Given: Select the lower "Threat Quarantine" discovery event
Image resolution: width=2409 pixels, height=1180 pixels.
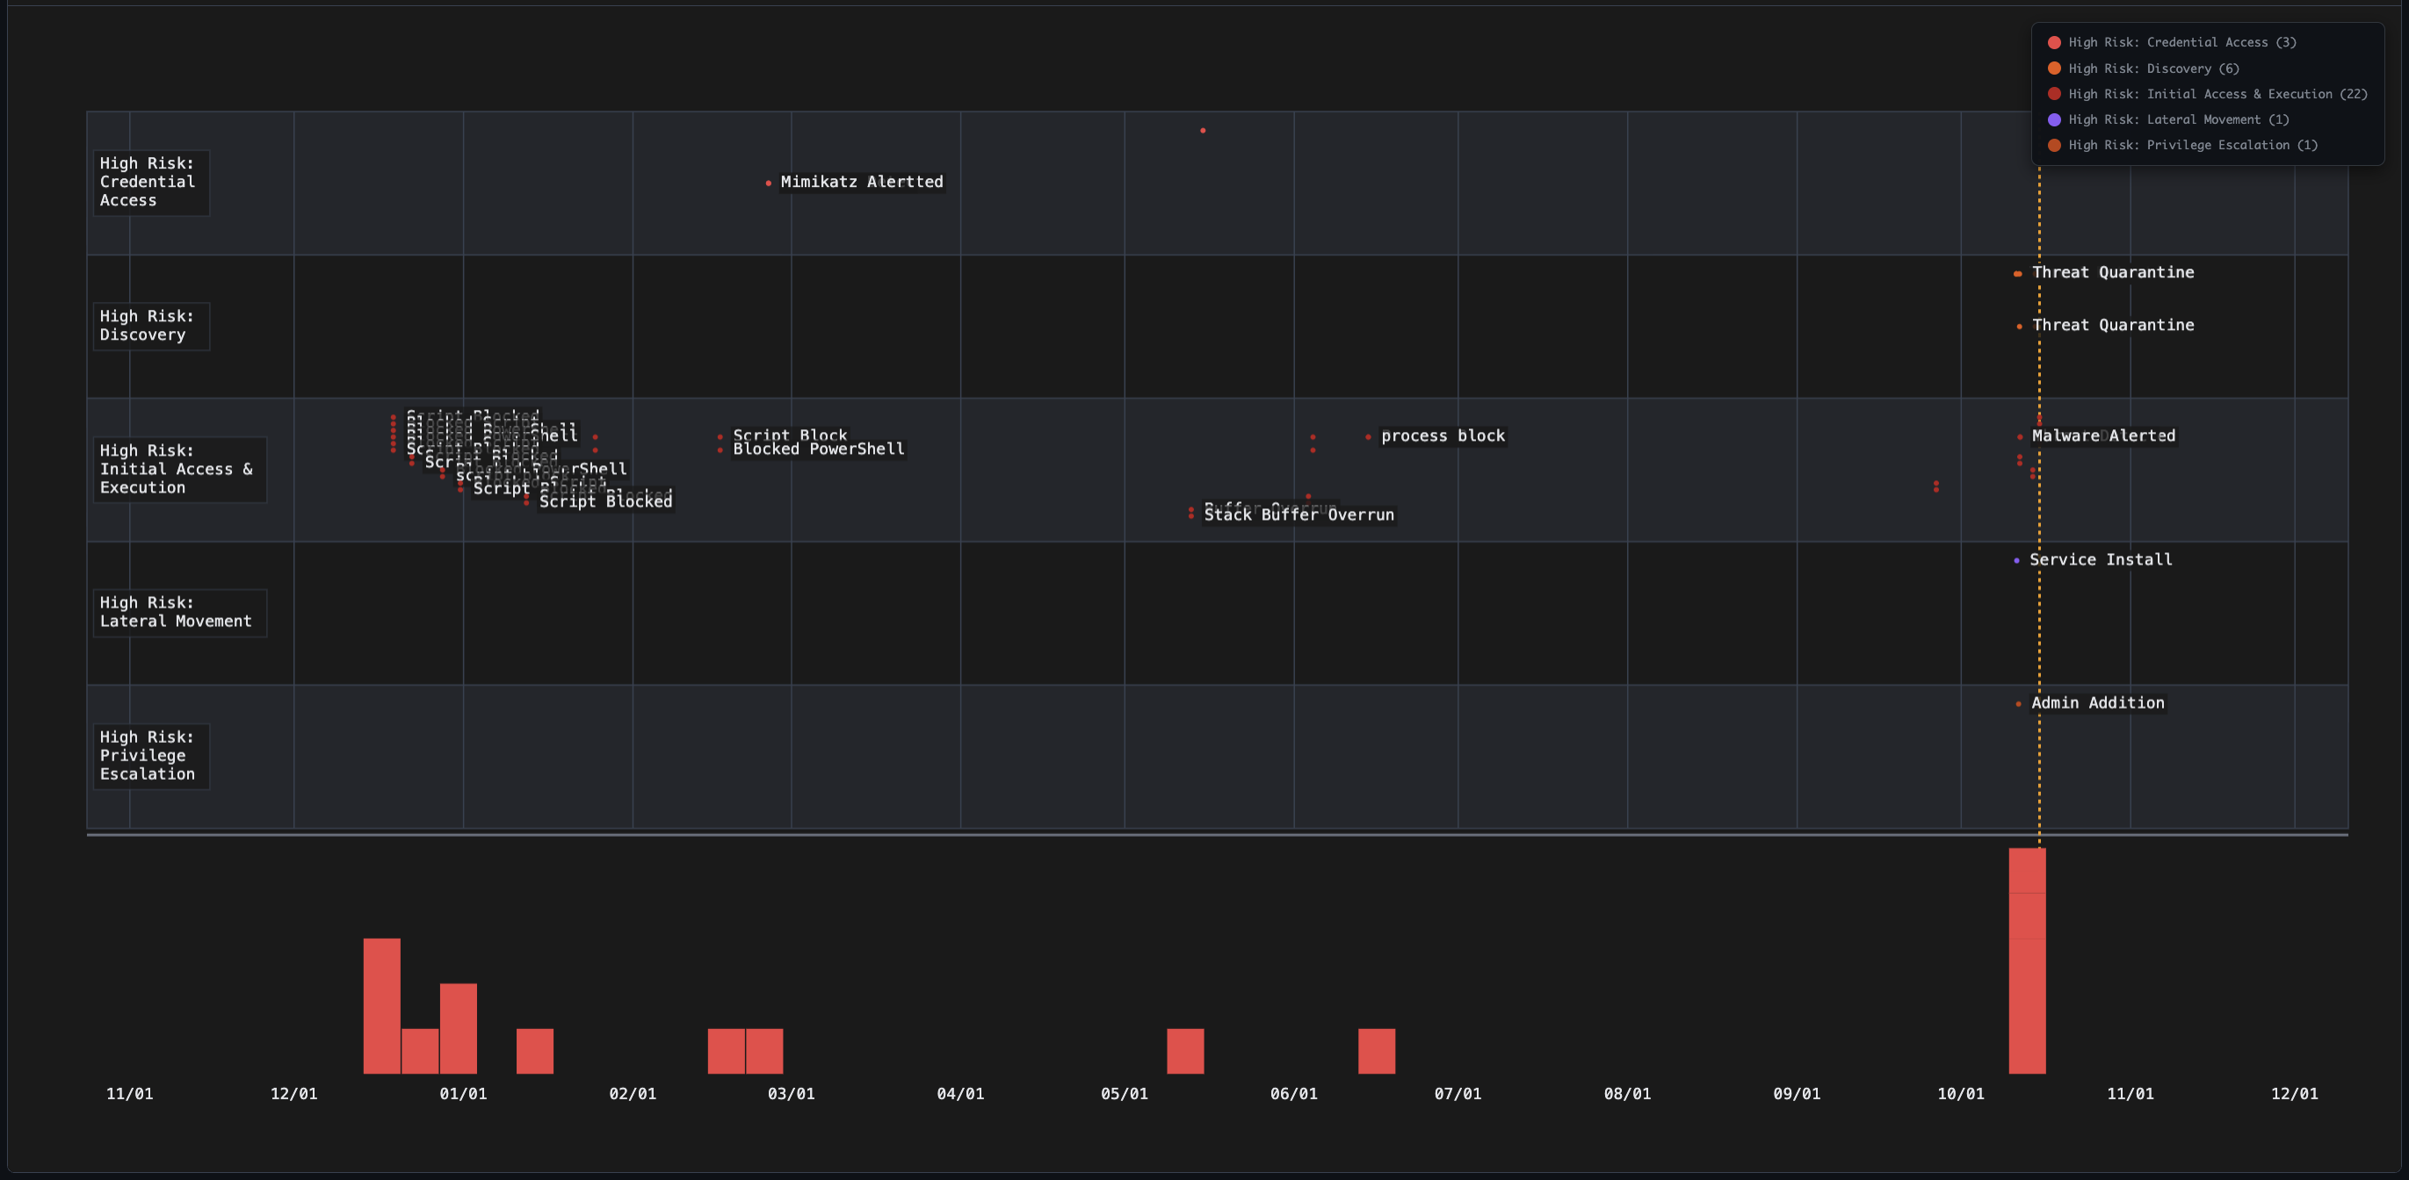Looking at the screenshot, I should (2019, 325).
